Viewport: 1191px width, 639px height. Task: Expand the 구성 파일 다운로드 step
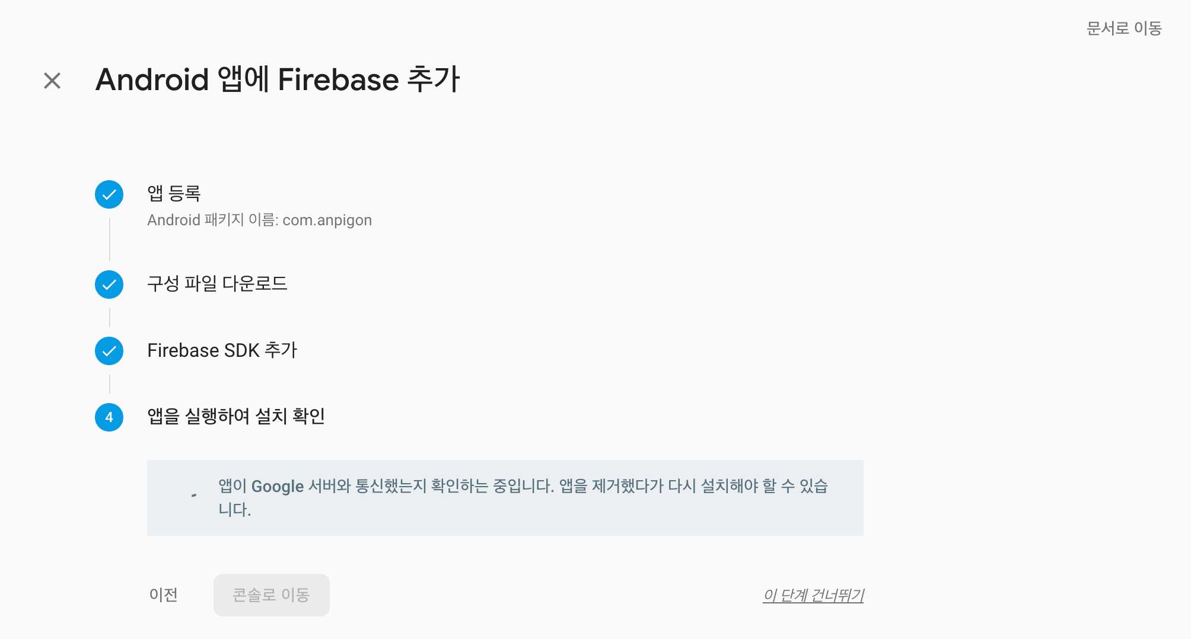217,284
